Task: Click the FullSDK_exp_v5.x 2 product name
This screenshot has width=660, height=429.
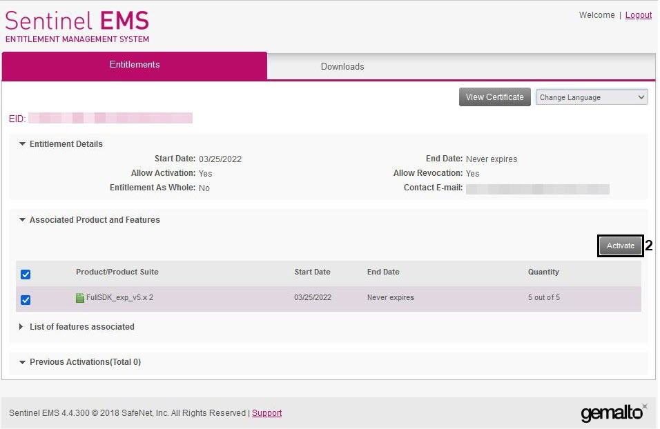Action: click(119, 298)
